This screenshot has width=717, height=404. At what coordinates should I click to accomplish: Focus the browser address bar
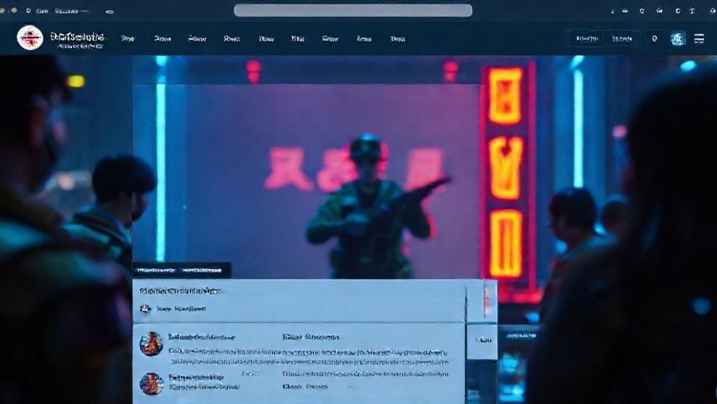(x=353, y=10)
